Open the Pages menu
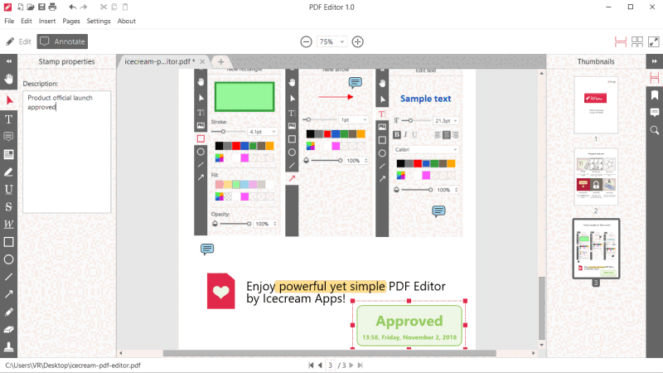The height and width of the screenshot is (373, 663). coord(71,21)
